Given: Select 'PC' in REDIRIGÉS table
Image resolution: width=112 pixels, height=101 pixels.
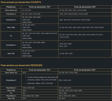Looking at the screenshot, I should [11, 93].
